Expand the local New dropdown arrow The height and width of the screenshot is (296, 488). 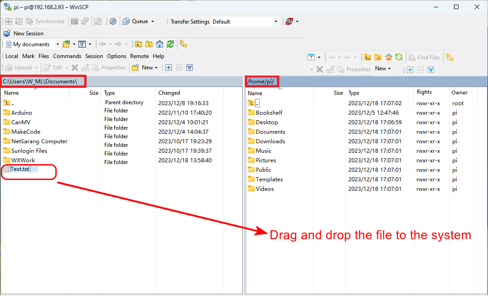(156, 68)
